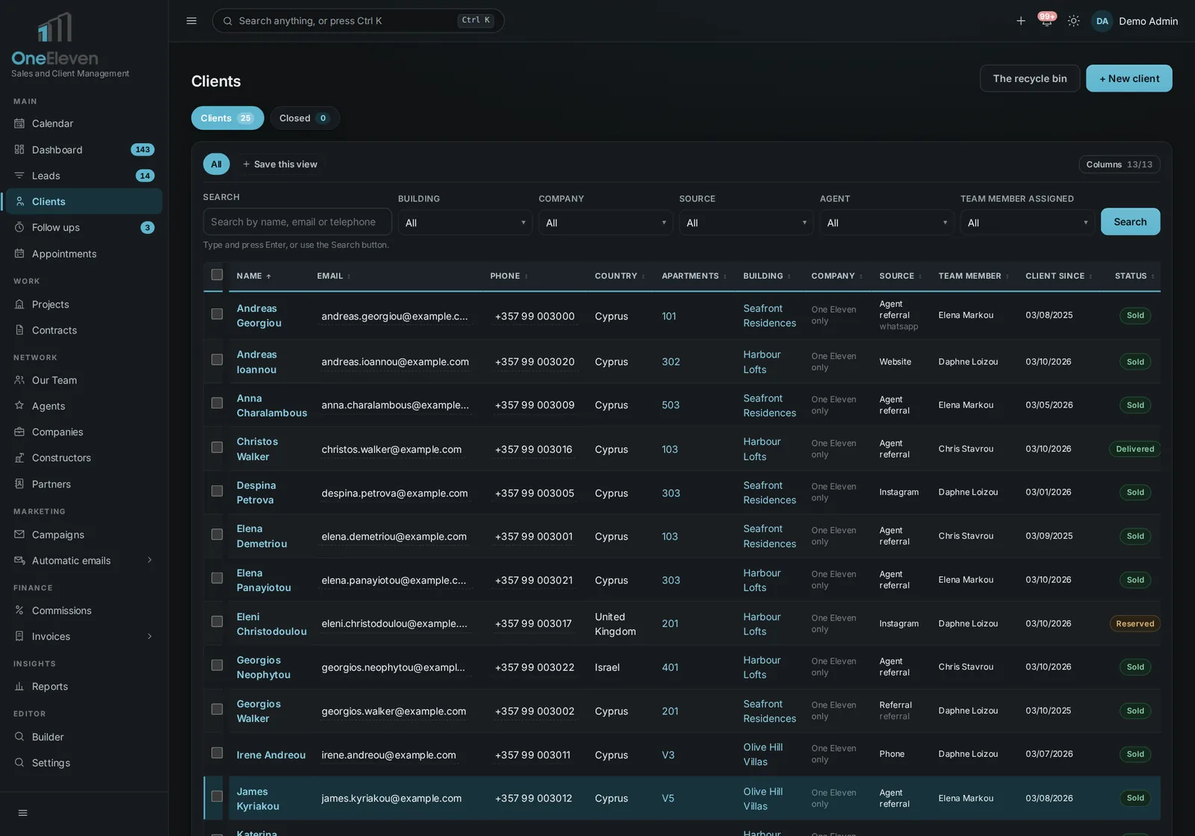Select the All view pill
Image resolution: width=1195 pixels, height=836 pixels.
(x=216, y=164)
